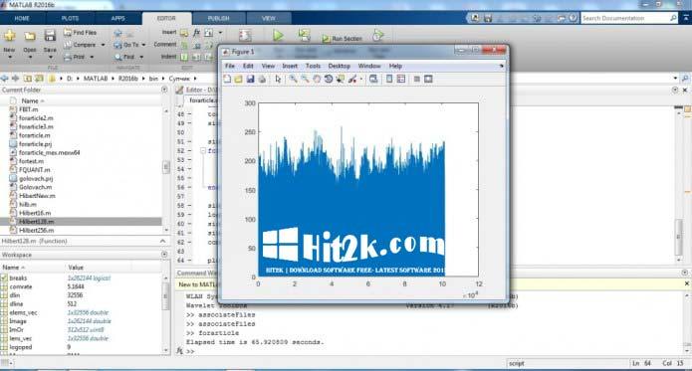Click the Save disk icon
692x371 pixels.
pyautogui.click(x=50, y=36)
